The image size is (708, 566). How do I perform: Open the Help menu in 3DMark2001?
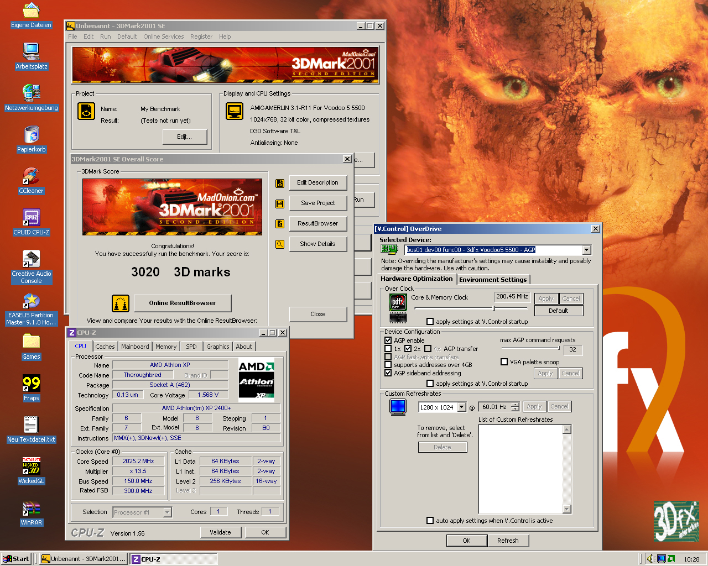pos(225,36)
